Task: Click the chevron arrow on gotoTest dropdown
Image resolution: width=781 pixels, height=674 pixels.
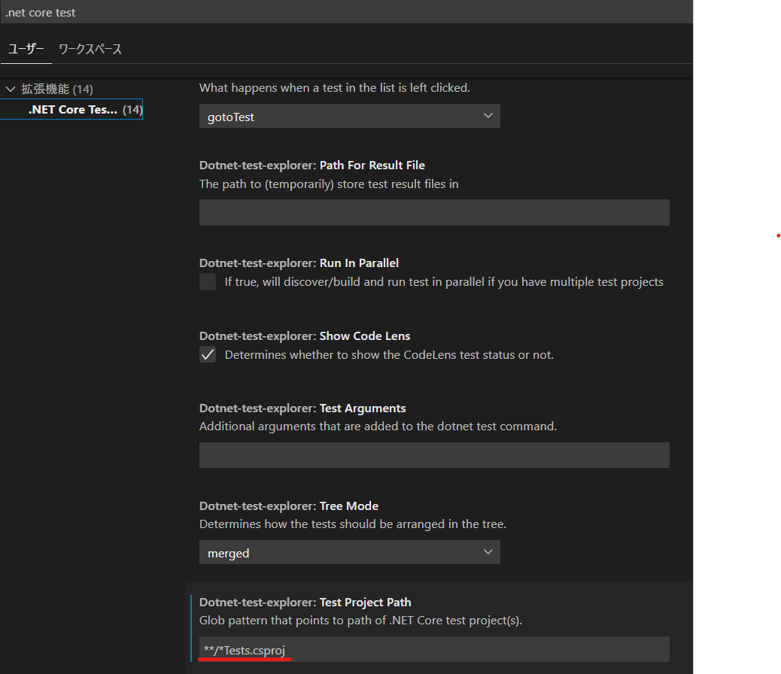Action: (x=488, y=116)
